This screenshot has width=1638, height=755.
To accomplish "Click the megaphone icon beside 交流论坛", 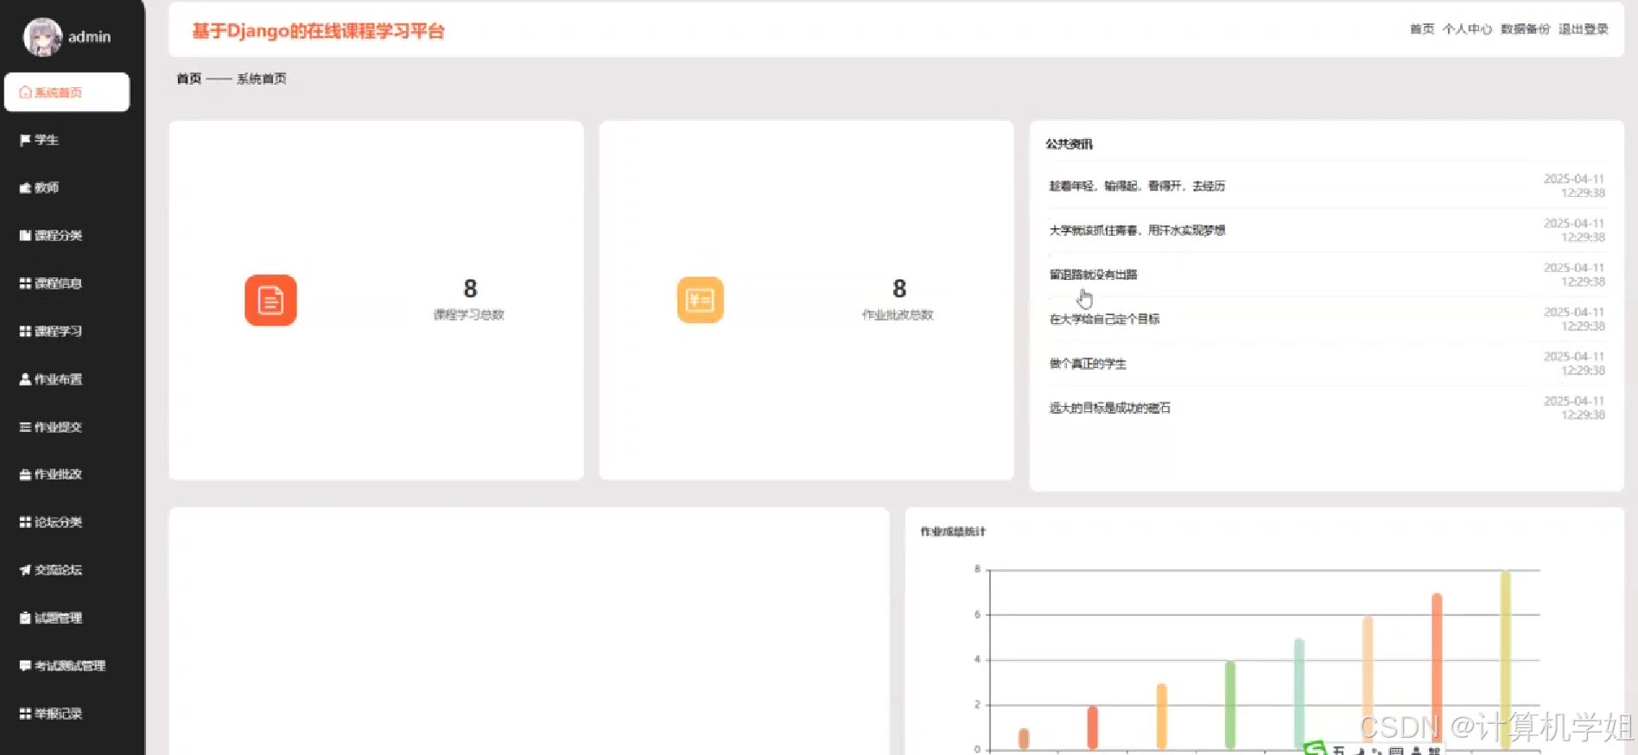I will tap(25, 570).
